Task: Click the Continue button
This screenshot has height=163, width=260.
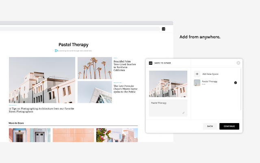Action: coord(229,126)
